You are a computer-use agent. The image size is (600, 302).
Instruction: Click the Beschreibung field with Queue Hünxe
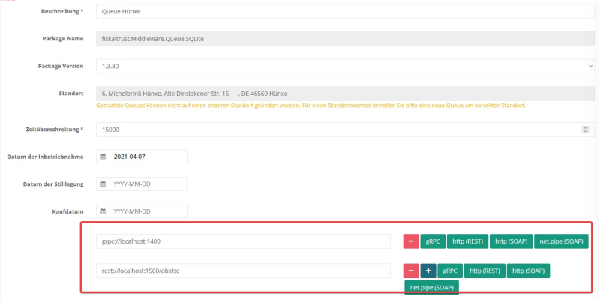[345, 11]
